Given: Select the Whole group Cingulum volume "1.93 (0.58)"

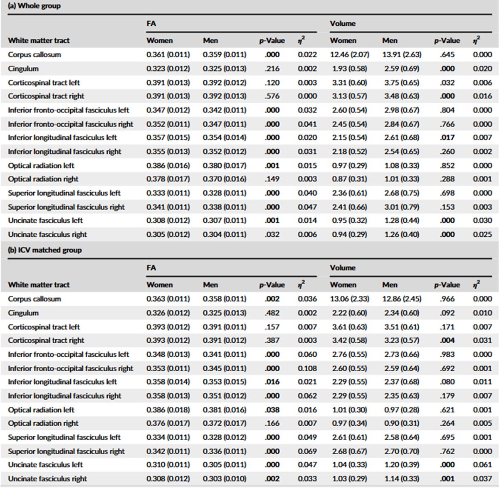Looking at the screenshot, I should pos(350,69).
